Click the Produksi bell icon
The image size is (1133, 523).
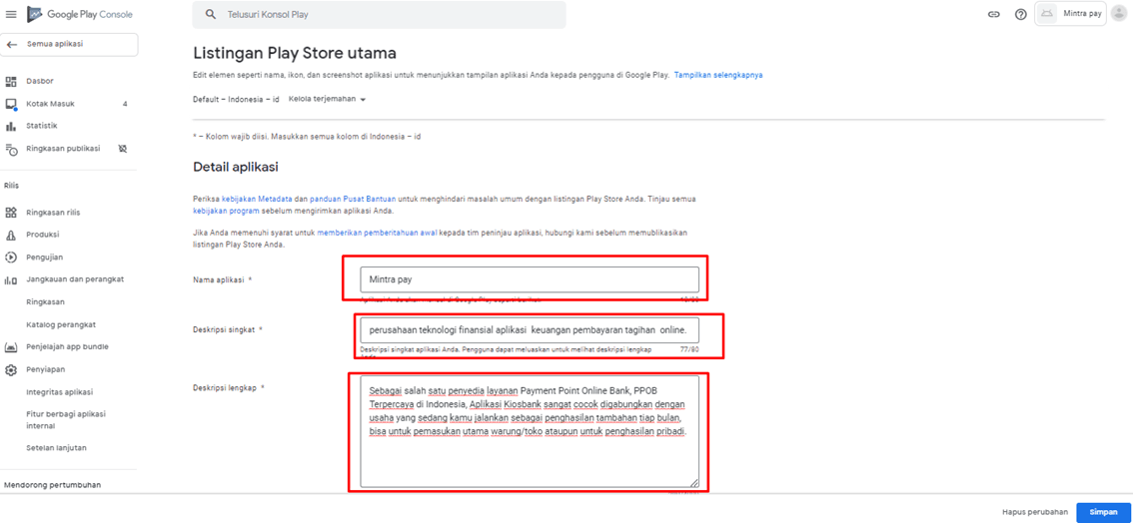(x=11, y=236)
